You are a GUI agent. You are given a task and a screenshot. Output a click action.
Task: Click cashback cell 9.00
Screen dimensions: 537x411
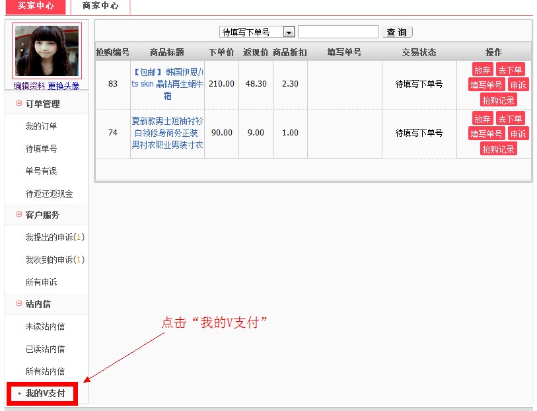tap(256, 133)
